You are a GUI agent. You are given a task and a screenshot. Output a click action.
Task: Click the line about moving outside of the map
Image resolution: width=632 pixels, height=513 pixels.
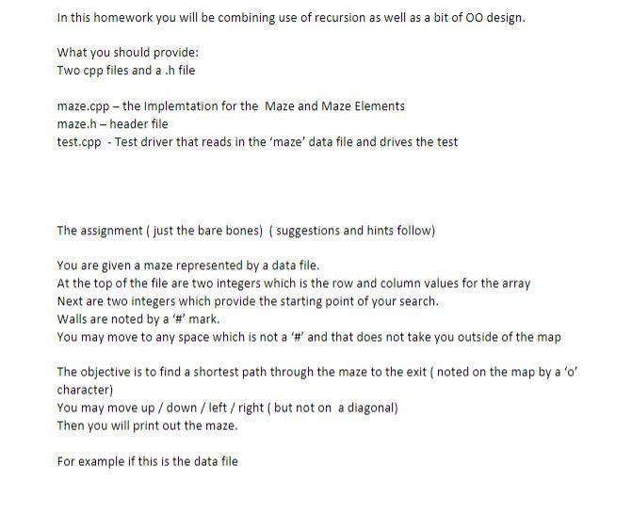tap(309, 337)
